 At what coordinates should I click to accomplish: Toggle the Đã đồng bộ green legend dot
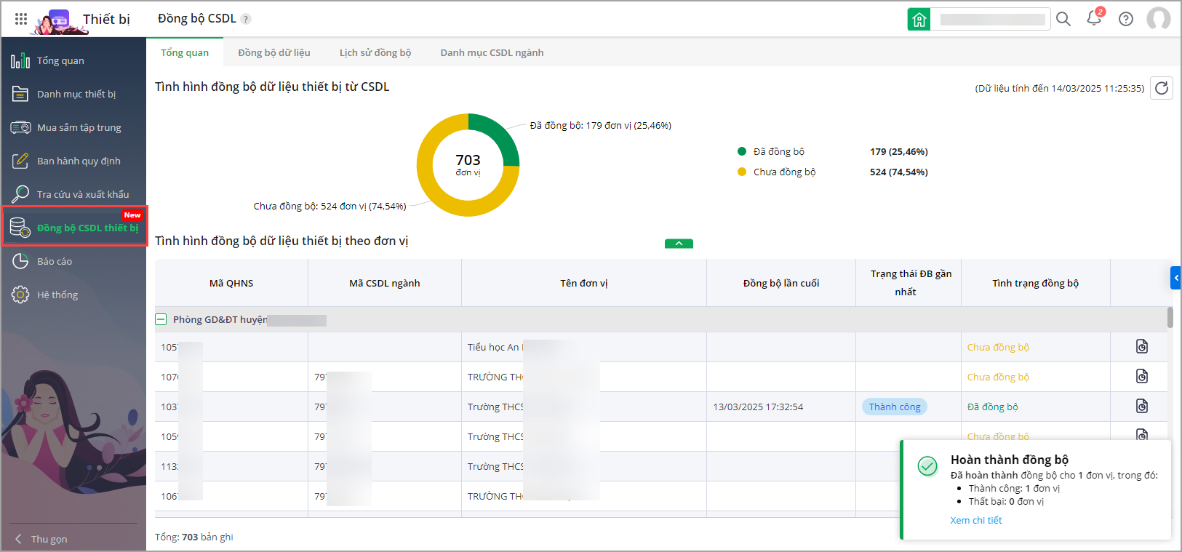(x=741, y=151)
